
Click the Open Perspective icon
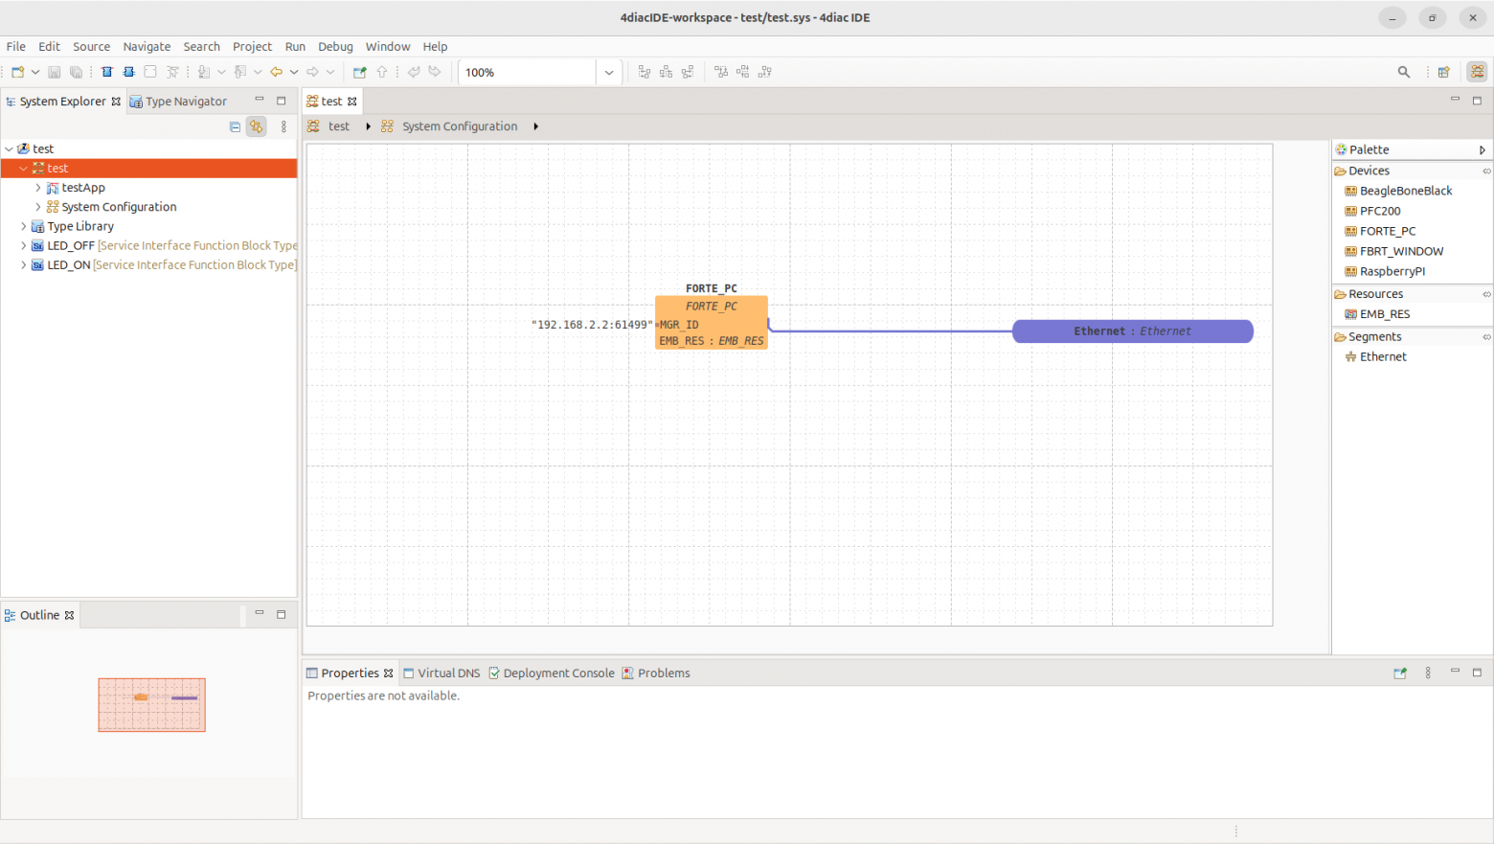pos(1444,72)
